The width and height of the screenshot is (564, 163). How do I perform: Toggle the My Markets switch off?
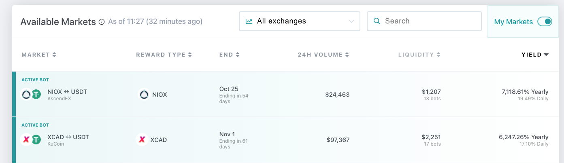click(545, 22)
